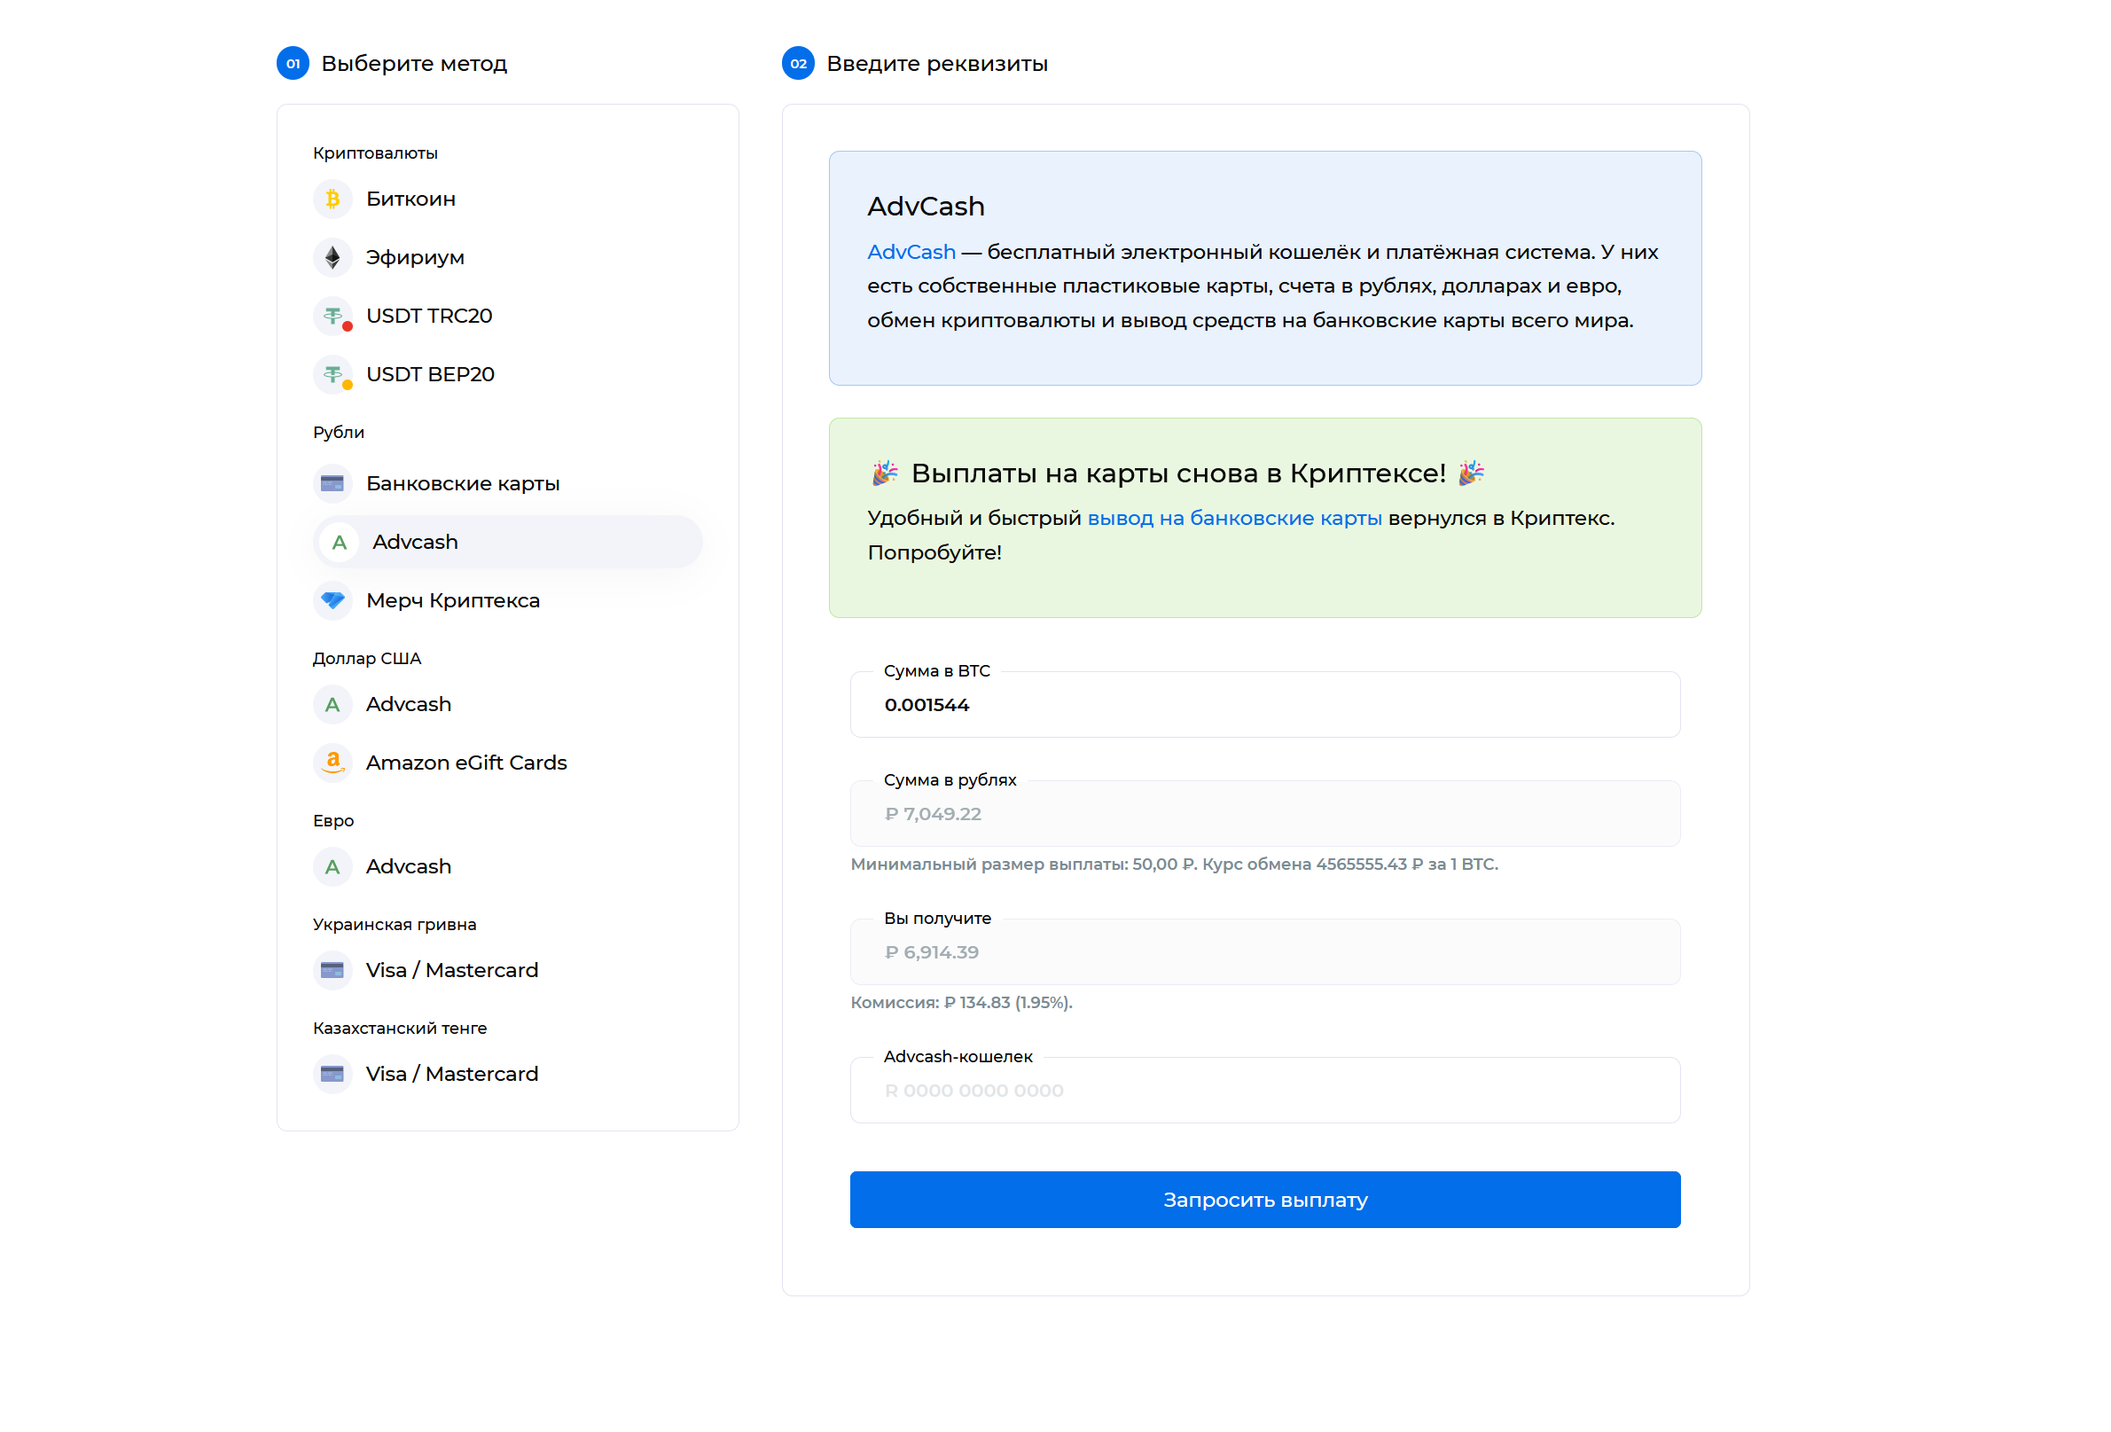The height and width of the screenshot is (1432, 2111).
Task: Click the Минимальный размер выплаты note
Action: (x=1174, y=865)
